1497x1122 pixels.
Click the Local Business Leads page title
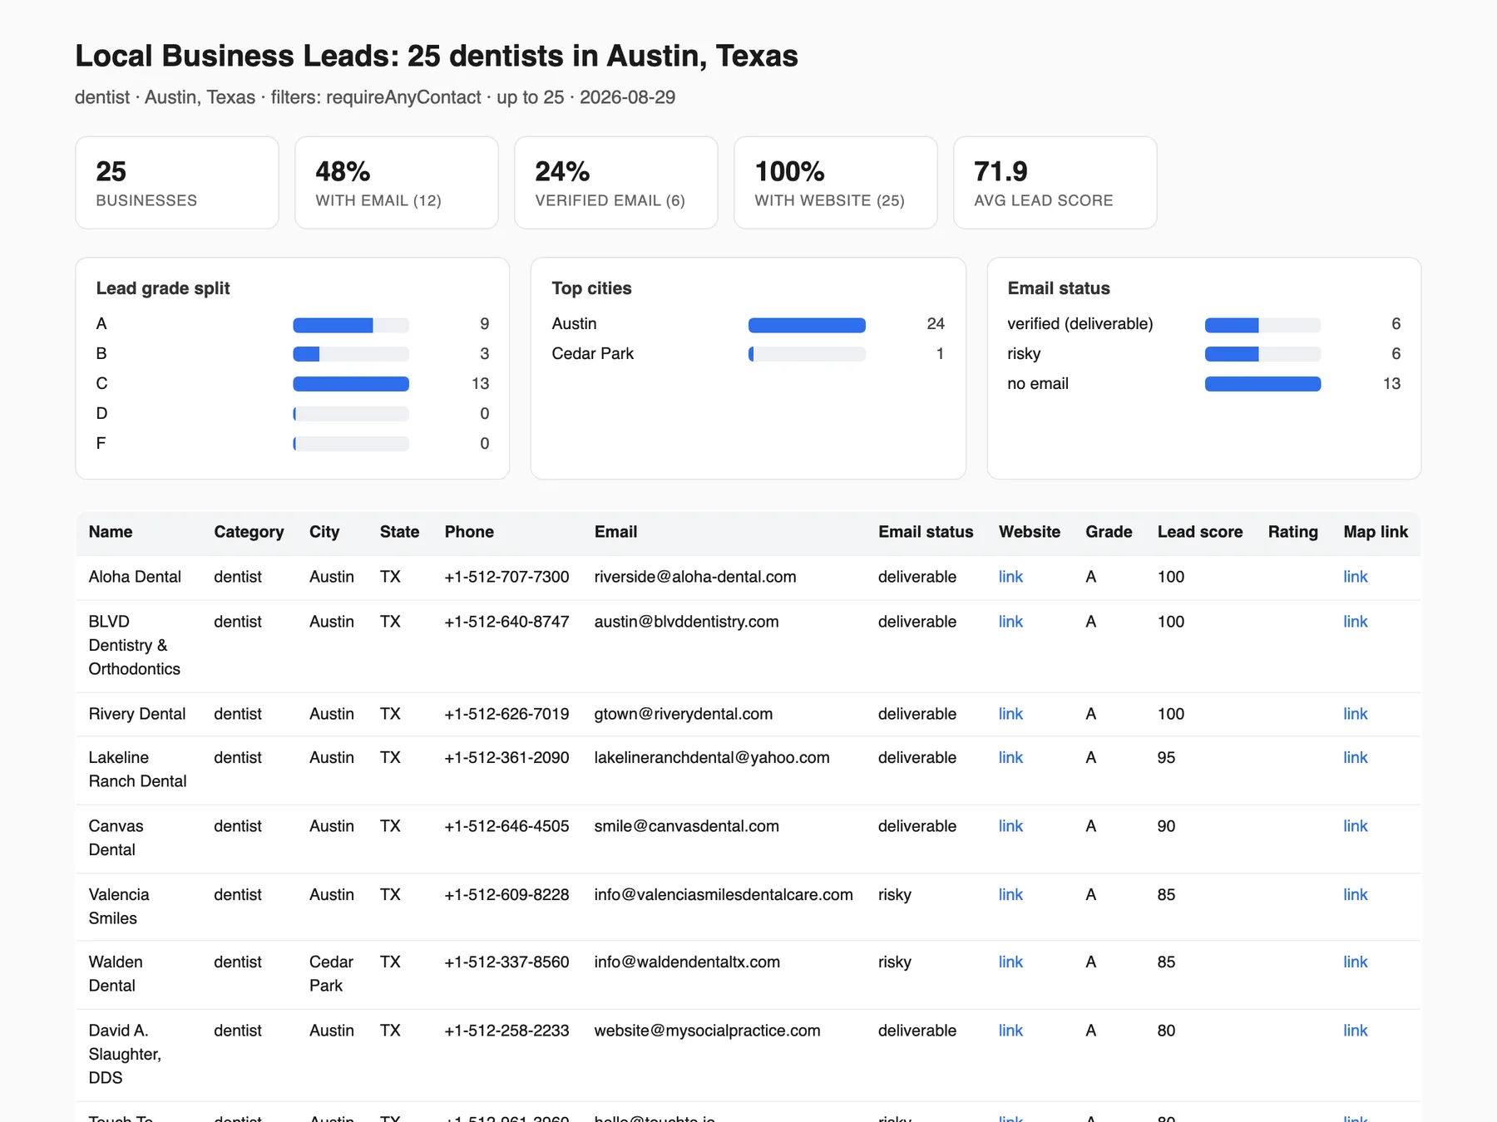437,56
